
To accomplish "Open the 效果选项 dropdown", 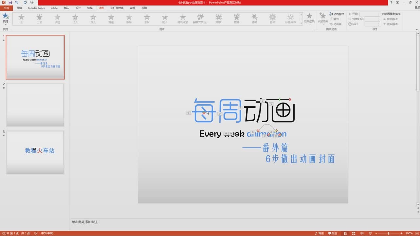I will click(x=309, y=19).
